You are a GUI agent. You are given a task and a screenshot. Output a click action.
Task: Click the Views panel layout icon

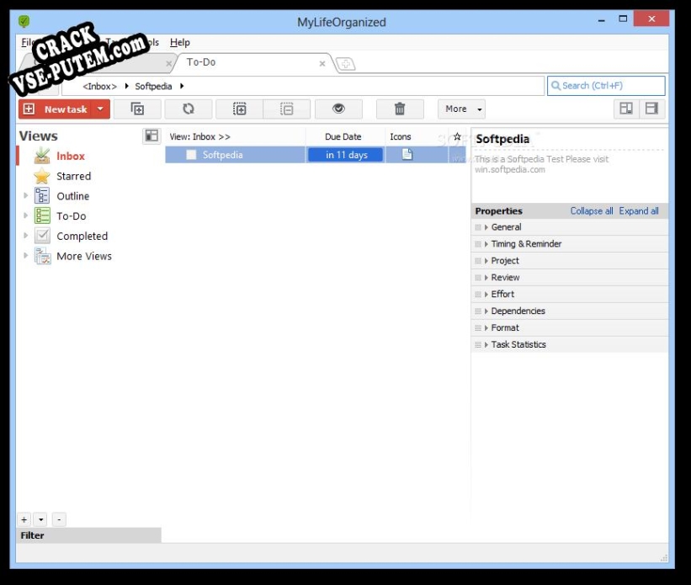pyautogui.click(x=151, y=136)
